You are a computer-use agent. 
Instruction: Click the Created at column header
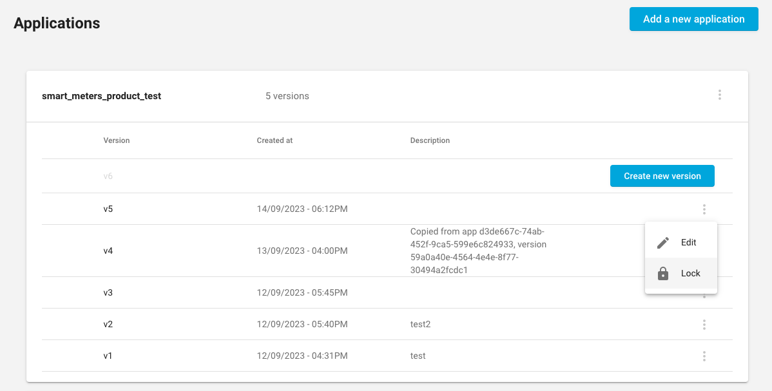coord(275,140)
